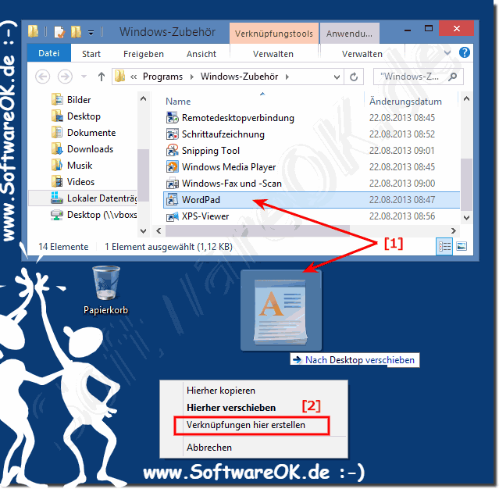The width and height of the screenshot is (499, 489).
Task: Click the Properties quick access icon
Action: click(x=59, y=32)
